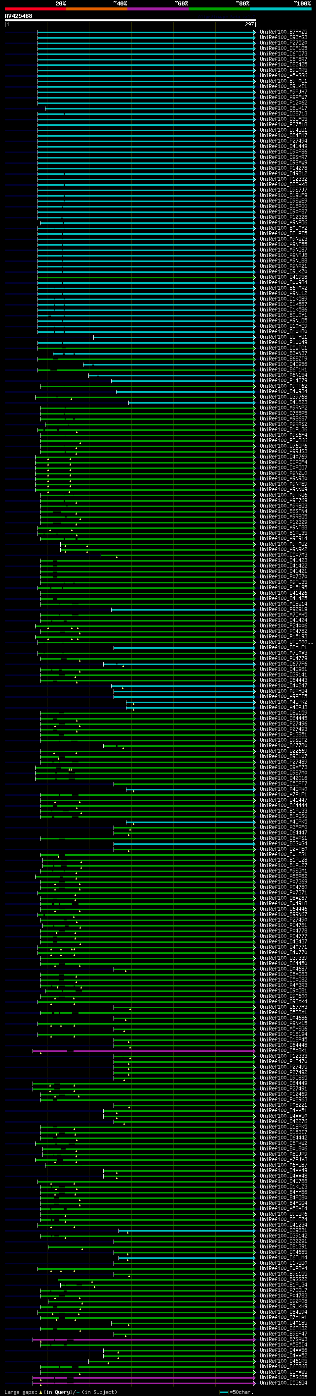The width and height of the screenshot is (316, 1396).
Task: Select the UniRef100_B6RAX2 label
Action: point(283,288)
